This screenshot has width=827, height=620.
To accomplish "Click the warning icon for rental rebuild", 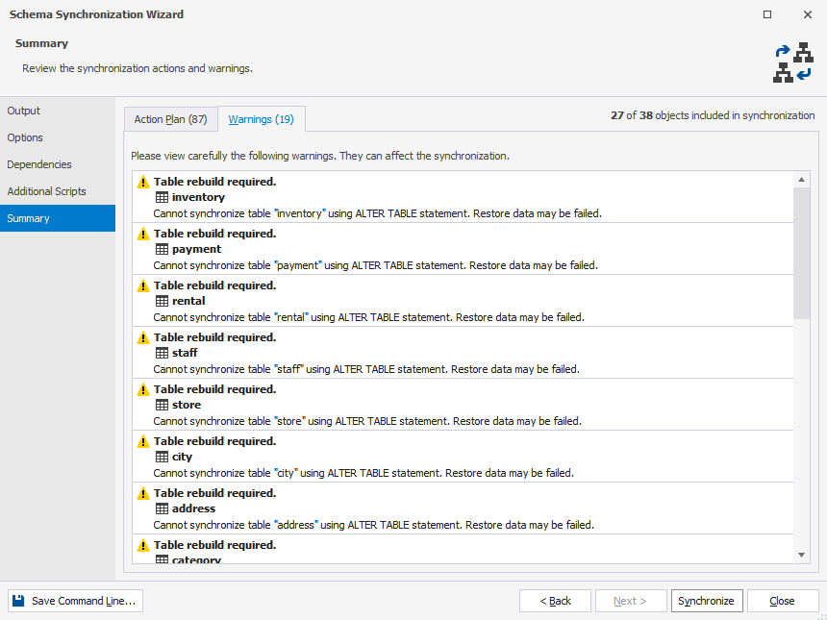I will [x=143, y=285].
